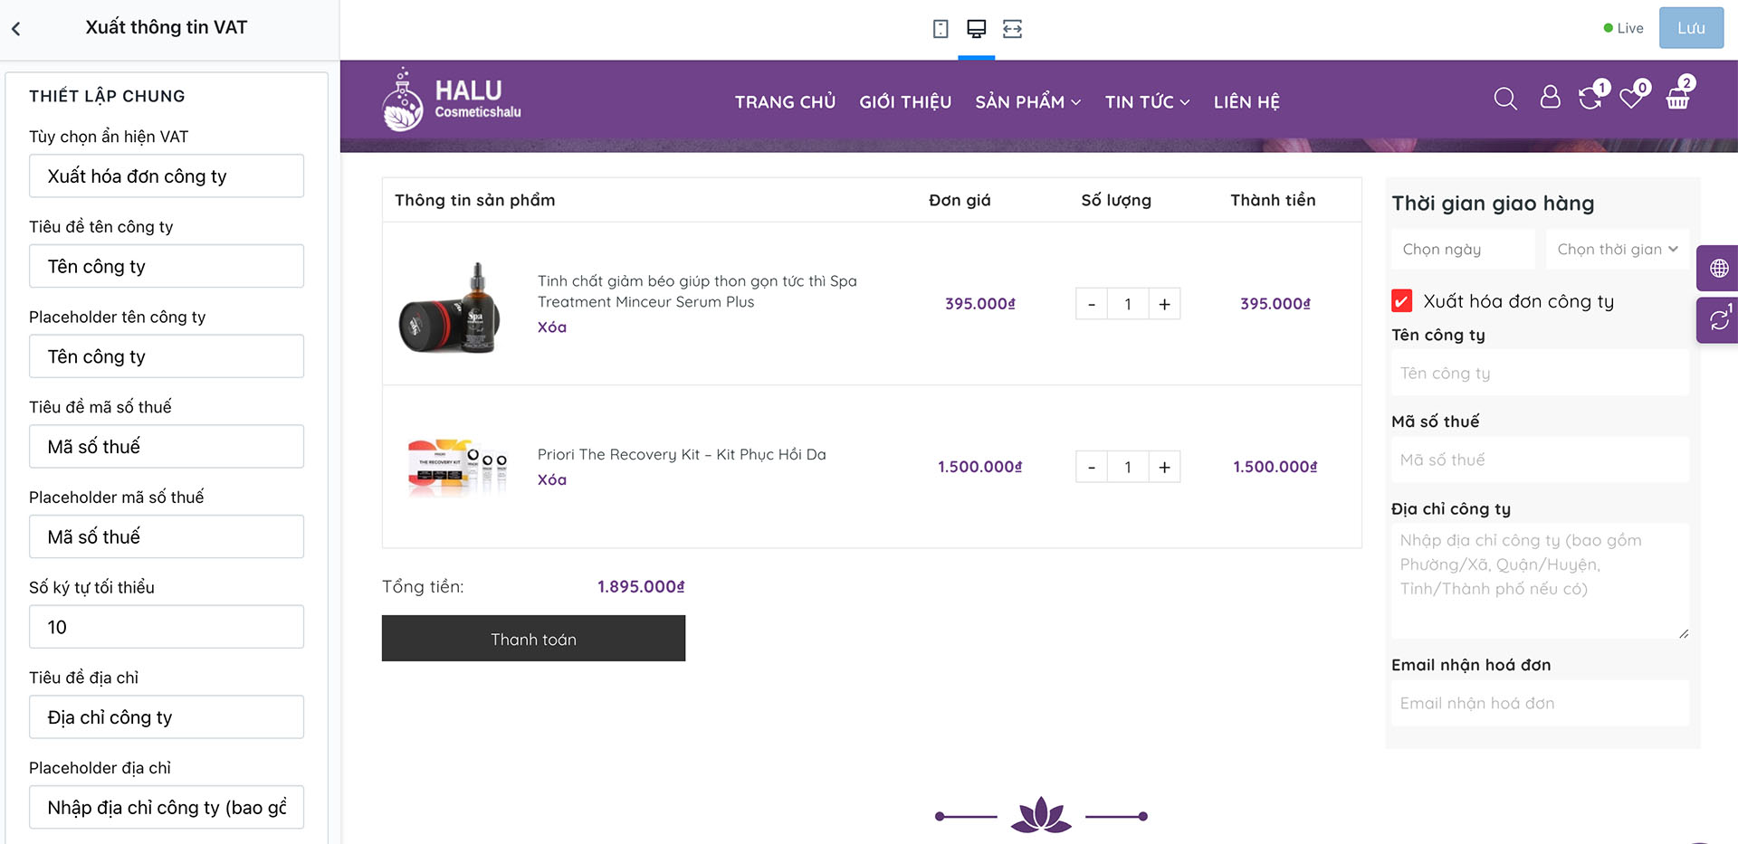Open search magnifier in header
This screenshot has width=1738, height=844.
(x=1505, y=98)
